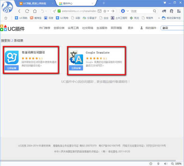Reload the page with refresh icon

(x=27, y=11)
